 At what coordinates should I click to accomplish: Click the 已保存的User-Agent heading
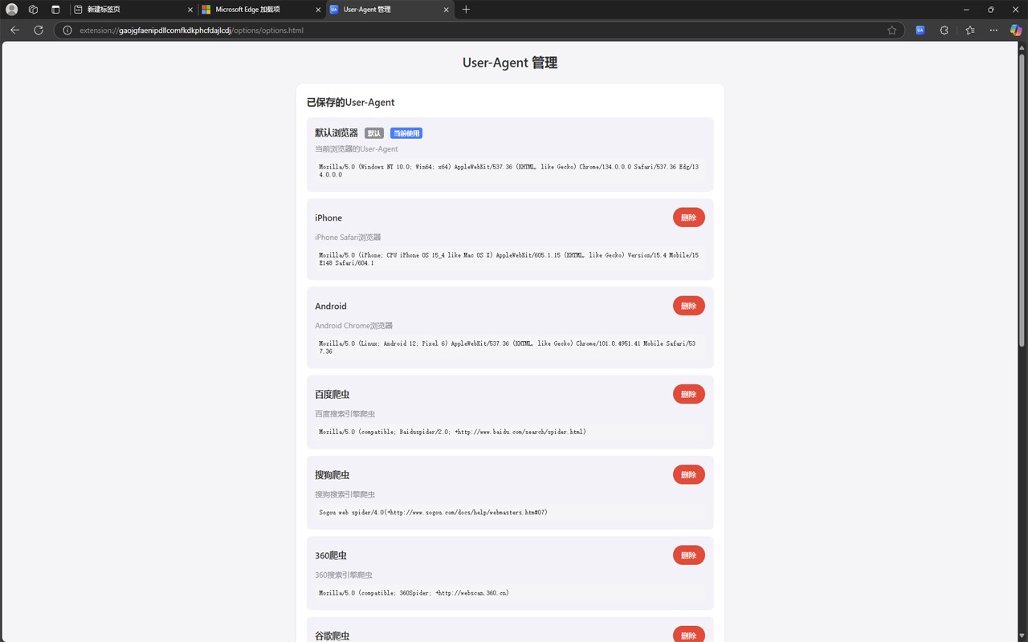(x=350, y=103)
